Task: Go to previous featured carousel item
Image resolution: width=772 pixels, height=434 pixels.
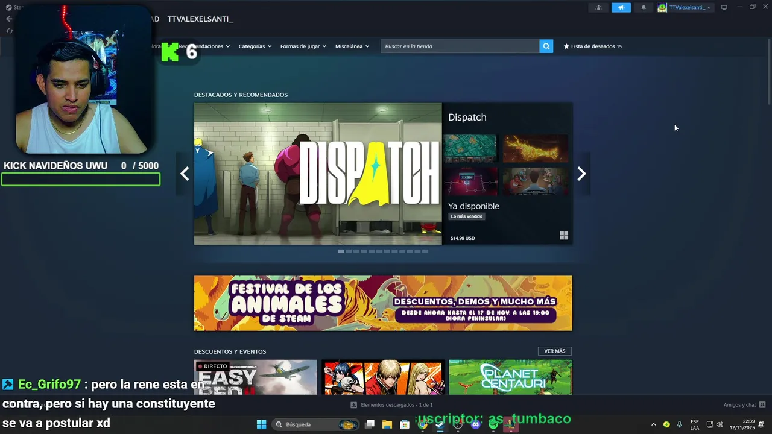Action: click(x=185, y=174)
